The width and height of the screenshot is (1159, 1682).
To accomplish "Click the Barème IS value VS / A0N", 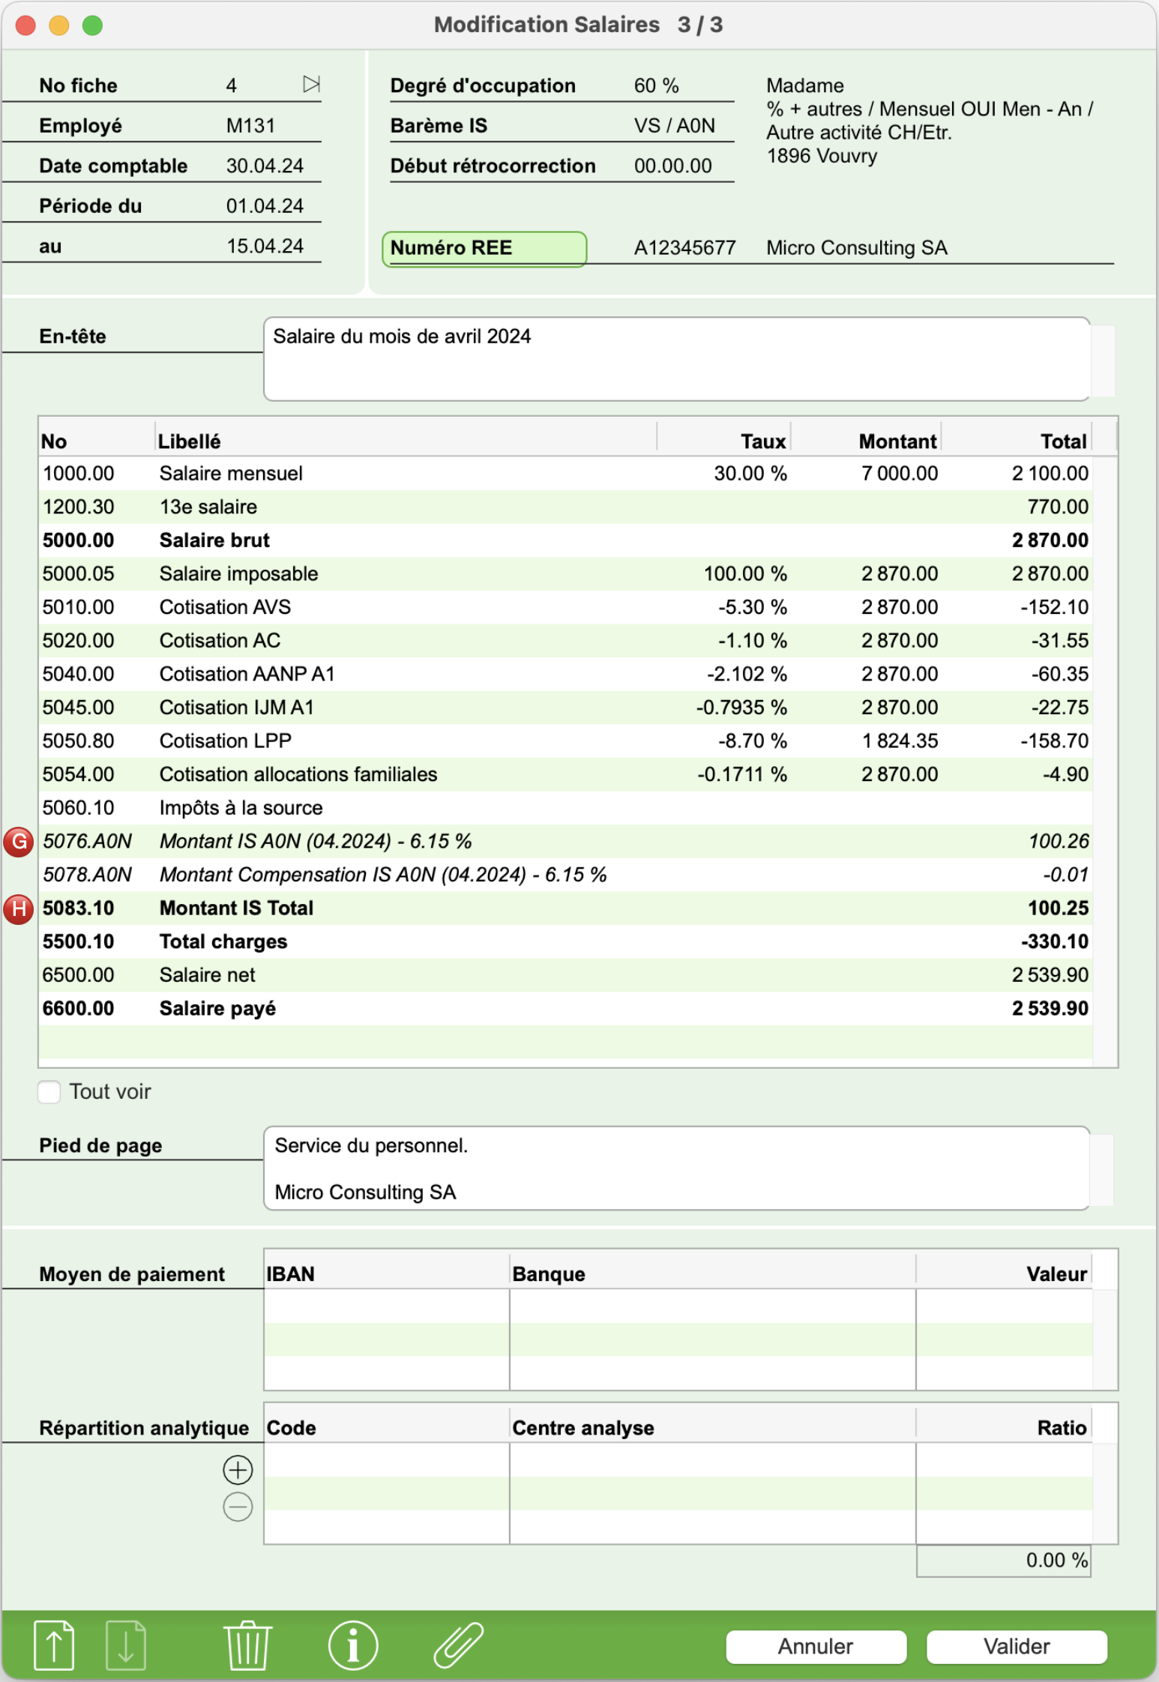I will [x=675, y=125].
